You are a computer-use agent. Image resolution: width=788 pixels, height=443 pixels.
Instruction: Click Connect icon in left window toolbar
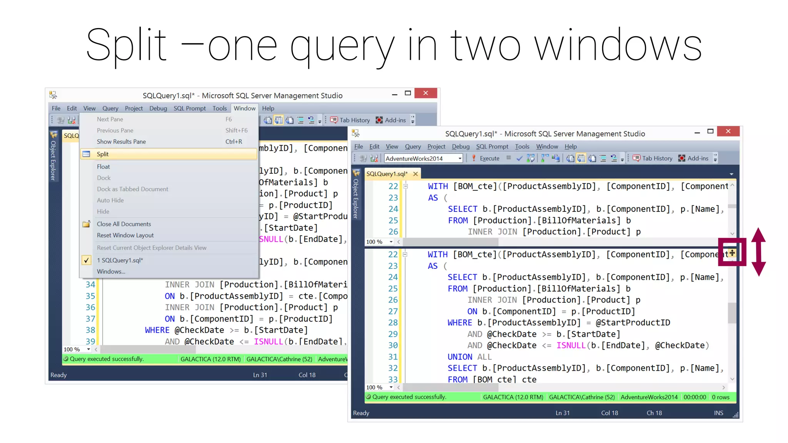click(60, 120)
